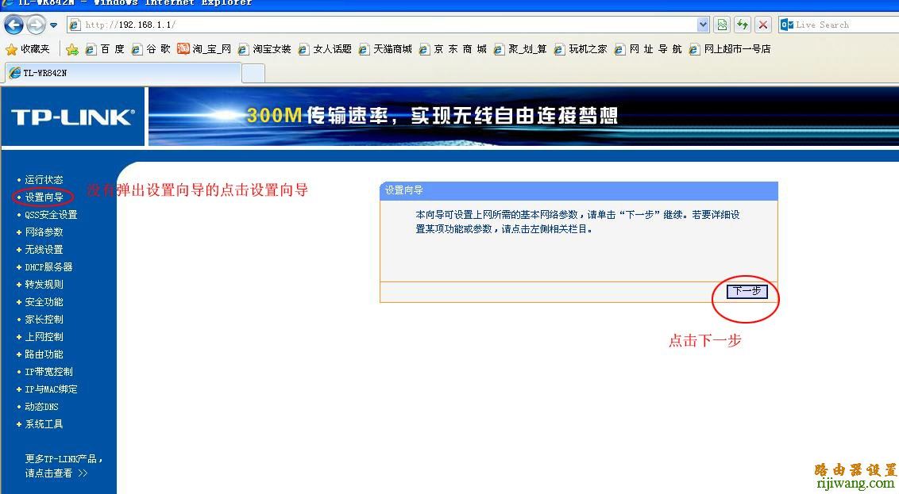This screenshot has height=494, width=899.
Task: Click the 下一步 button in wizard
Action: (x=747, y=291)
